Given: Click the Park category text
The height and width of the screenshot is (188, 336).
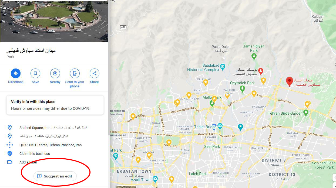Looking at the screenshot, I should (x=10, y=57).
